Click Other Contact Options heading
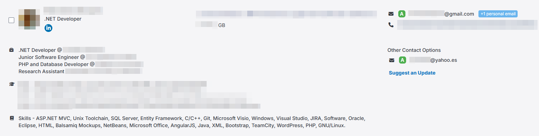The height and width of the screenshot is (136, 539). point(414,50)
